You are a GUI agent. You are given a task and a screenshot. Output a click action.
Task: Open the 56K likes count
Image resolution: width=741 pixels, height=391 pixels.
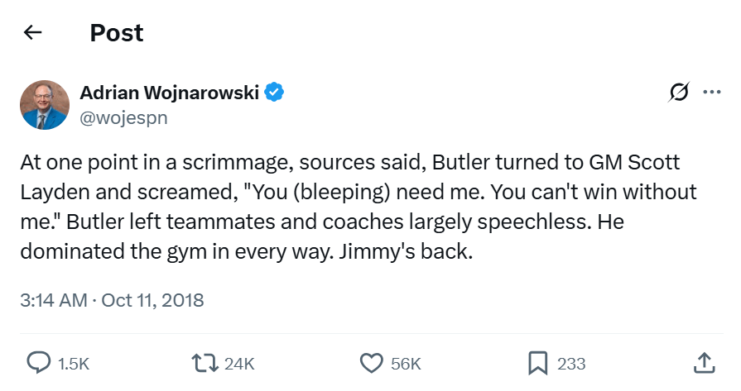tap(406, 364)
